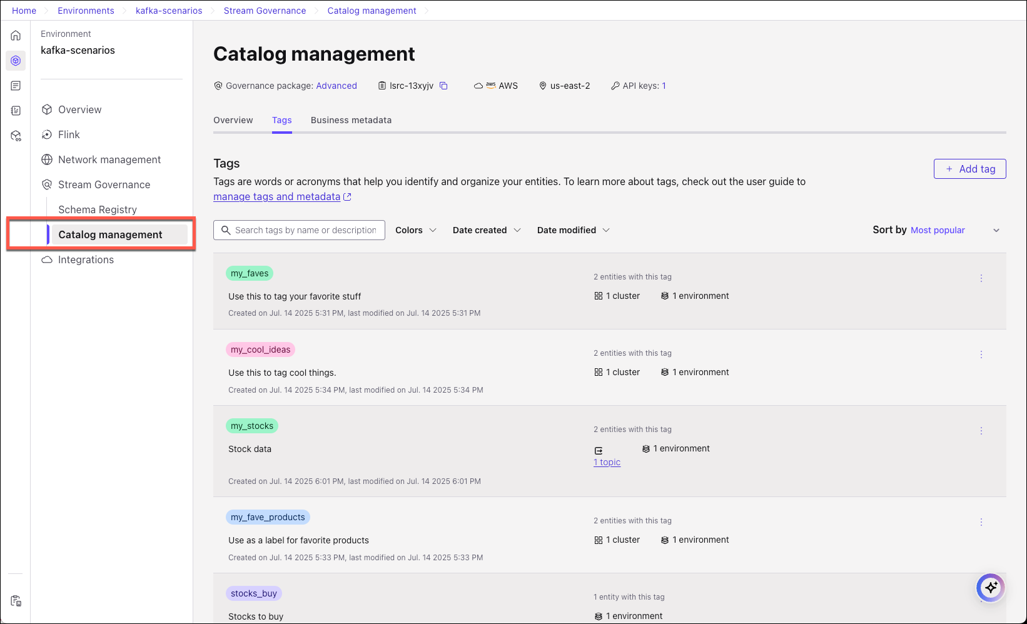Open the Date created filter dropdown
Viewport: 1027px width, 624px height.
(487, 230)
